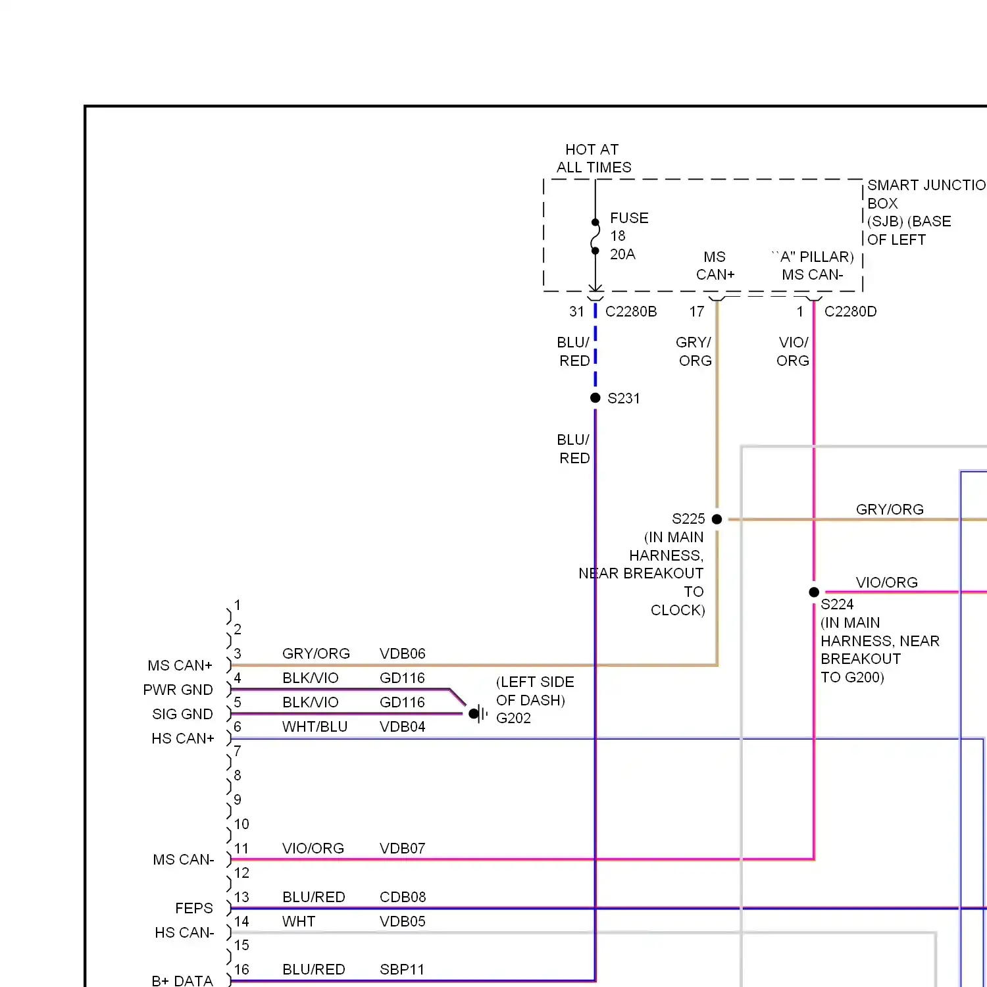
Task: Click connector pin number 7
Action: (238, 751)
